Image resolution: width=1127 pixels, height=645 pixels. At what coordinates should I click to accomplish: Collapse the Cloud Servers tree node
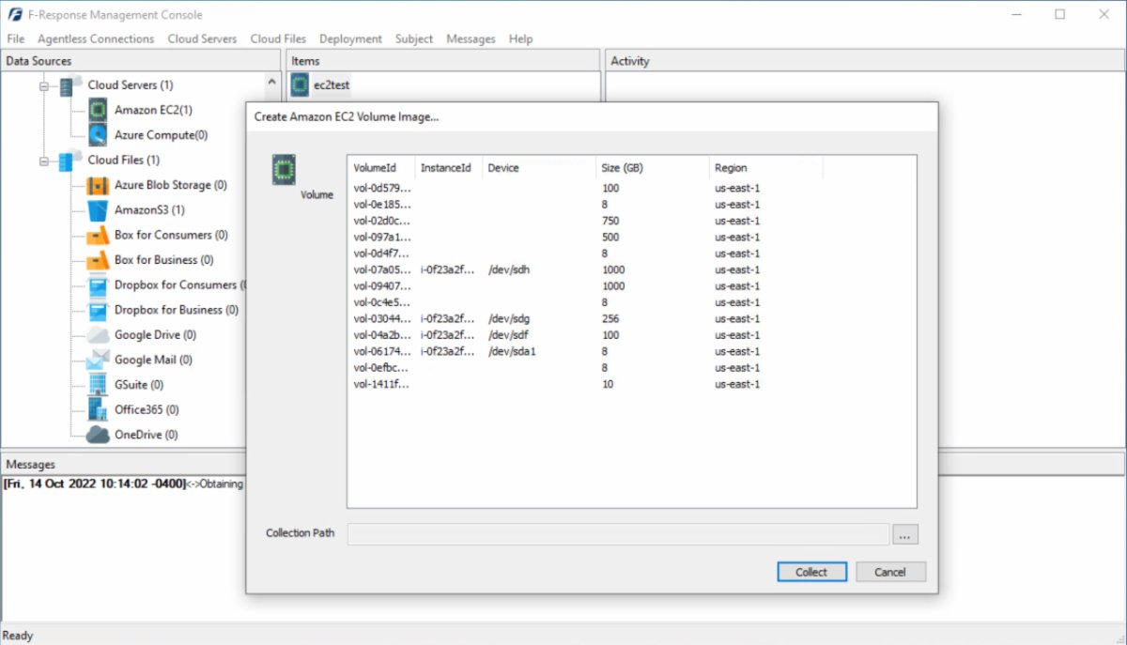click(x=41, y=84)
